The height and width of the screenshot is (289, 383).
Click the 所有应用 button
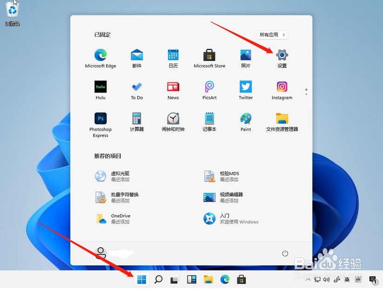coord(272,35)
